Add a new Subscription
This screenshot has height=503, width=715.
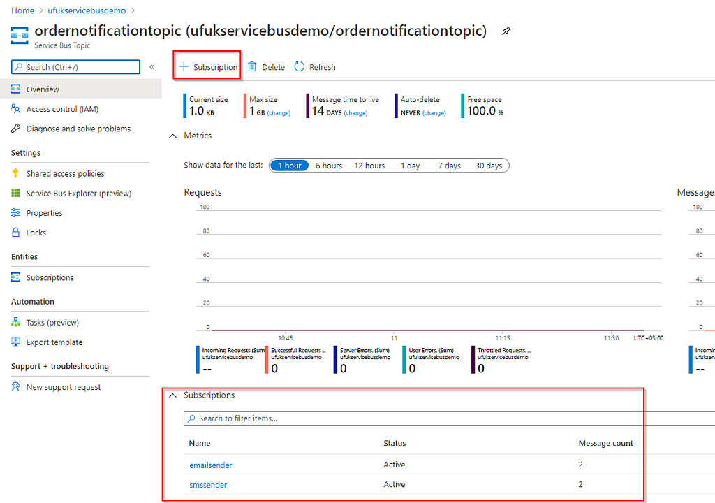[208, 66]
